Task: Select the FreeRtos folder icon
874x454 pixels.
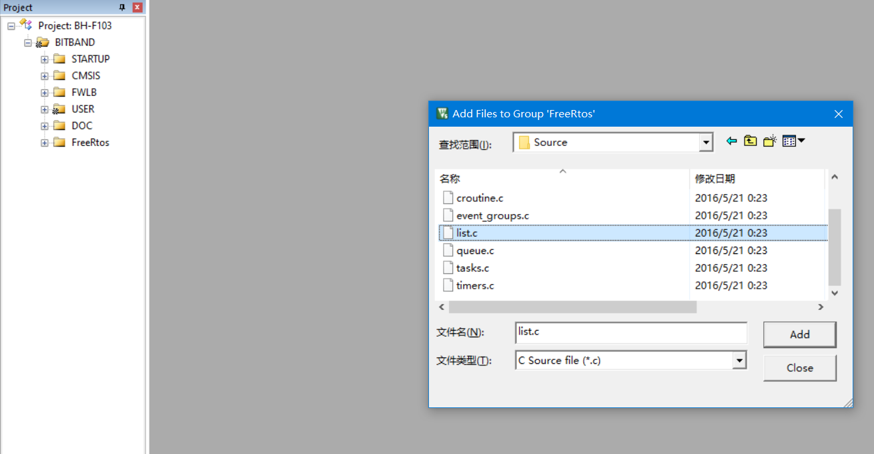Action: point(59,142)
